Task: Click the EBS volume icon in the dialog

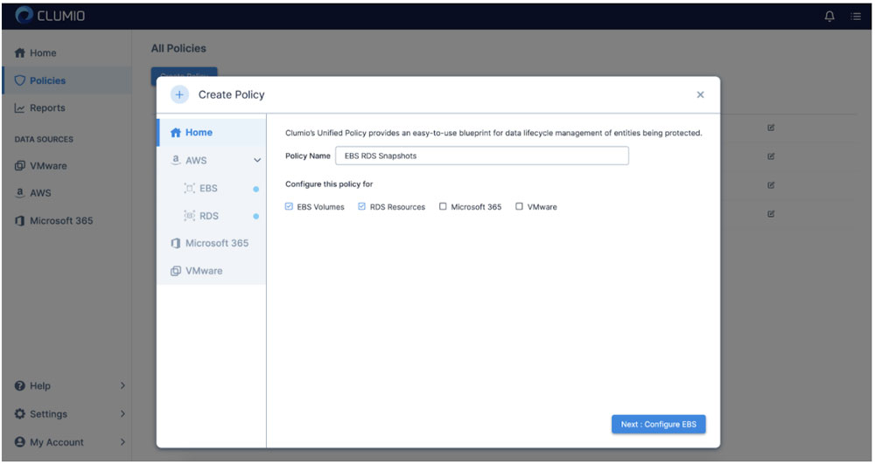Action: [x=190, y=188]
